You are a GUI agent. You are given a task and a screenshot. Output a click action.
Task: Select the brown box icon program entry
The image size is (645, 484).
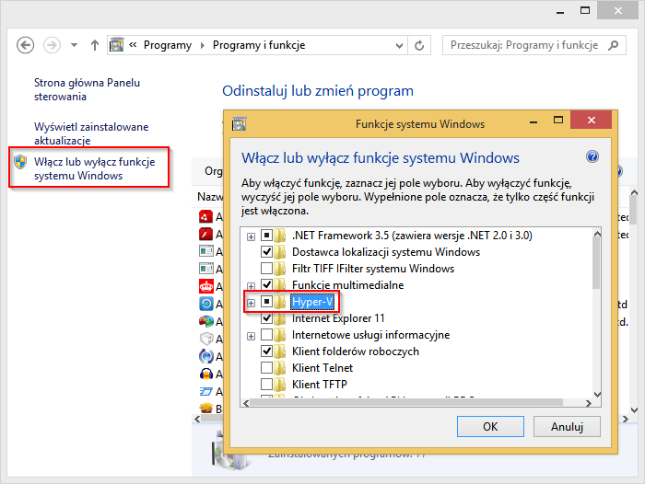pos(205,408)
